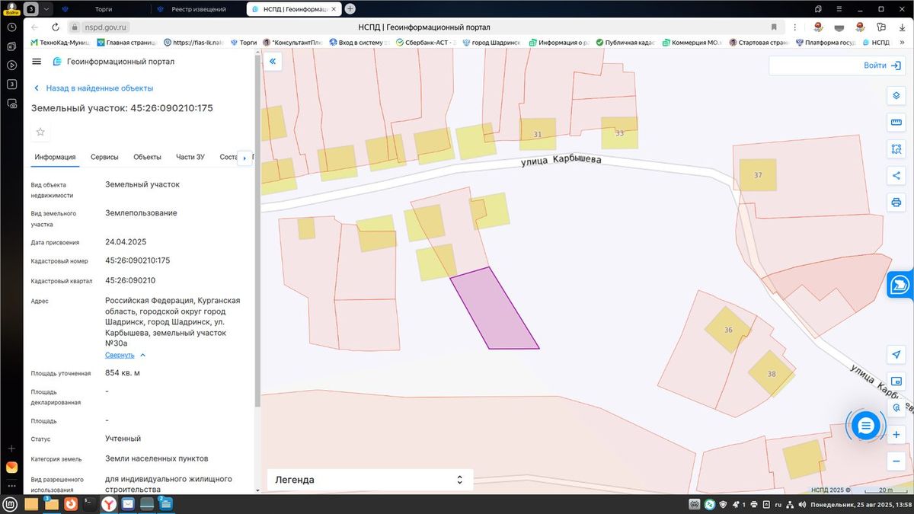Open the chat assistant bubble

tap(865, 426)
